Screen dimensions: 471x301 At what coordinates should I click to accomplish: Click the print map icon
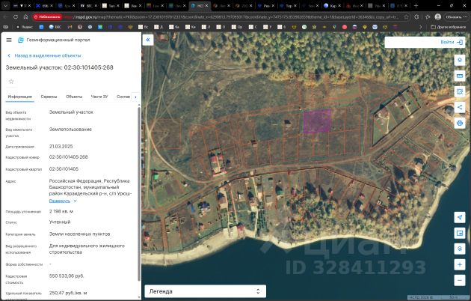pyautogui.click(x=459, y=123)
